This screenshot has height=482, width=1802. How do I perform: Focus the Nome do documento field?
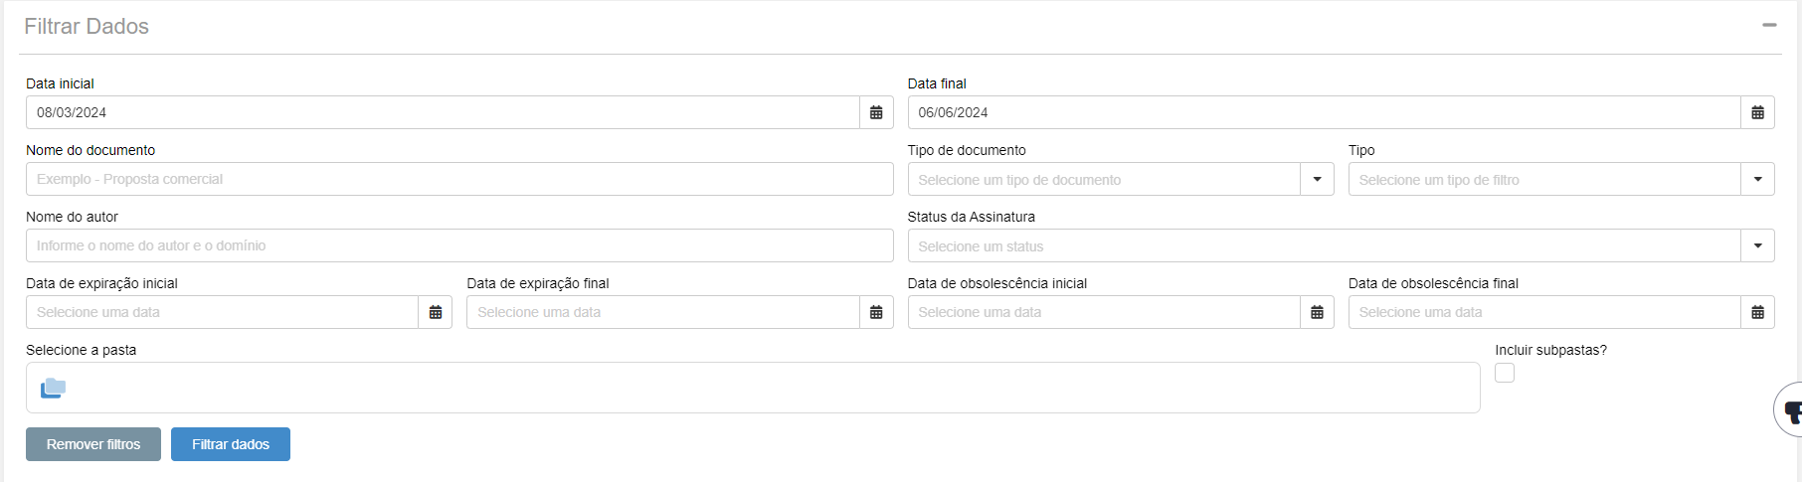click(x=459, y=179)
